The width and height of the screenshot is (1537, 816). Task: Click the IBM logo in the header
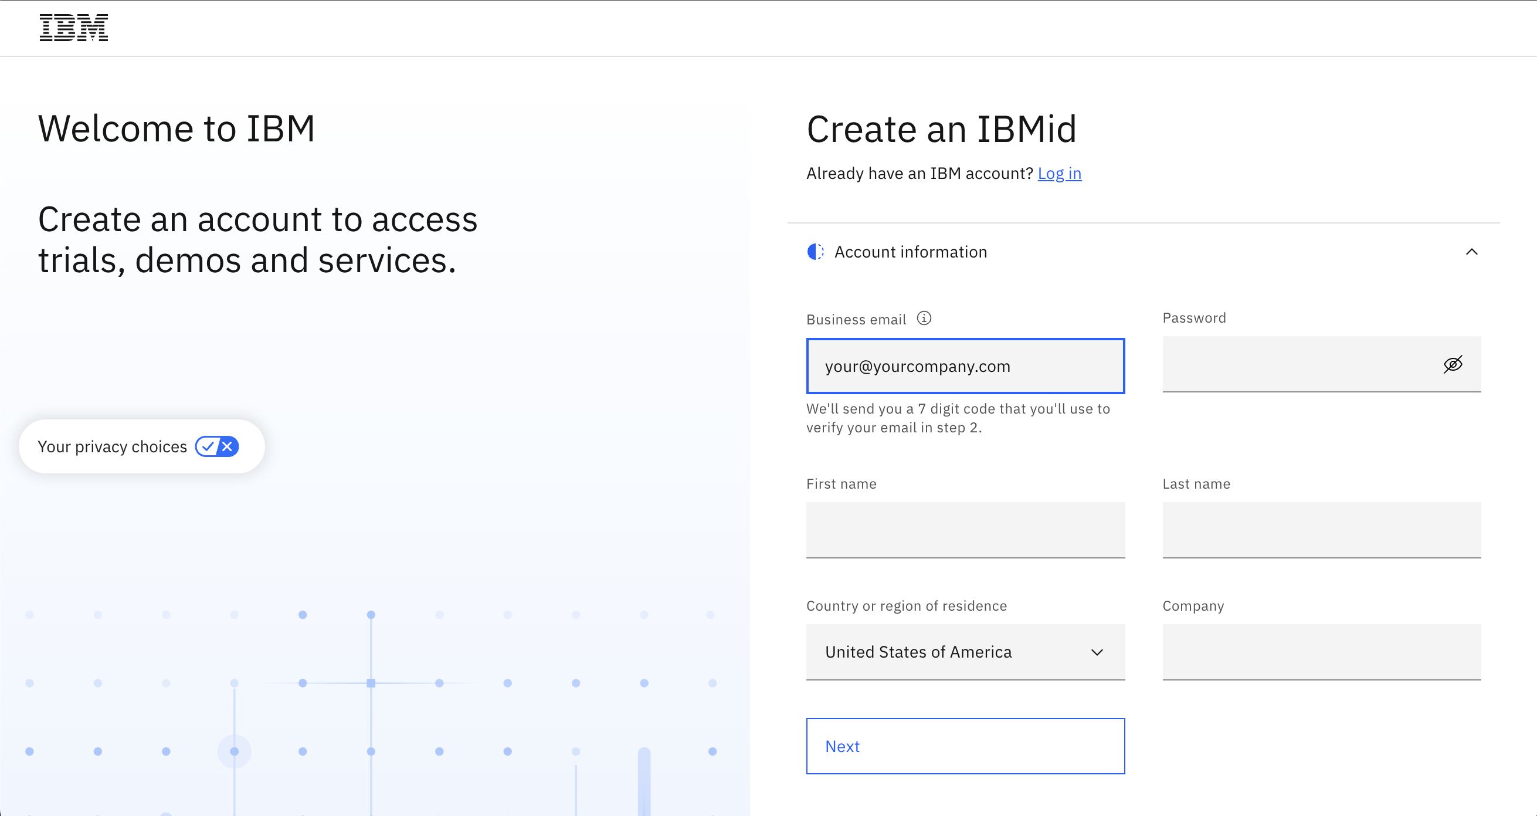74,28
